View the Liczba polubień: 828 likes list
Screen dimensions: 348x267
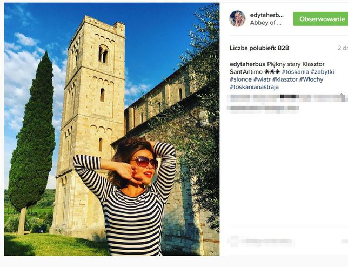click(259, 48)
